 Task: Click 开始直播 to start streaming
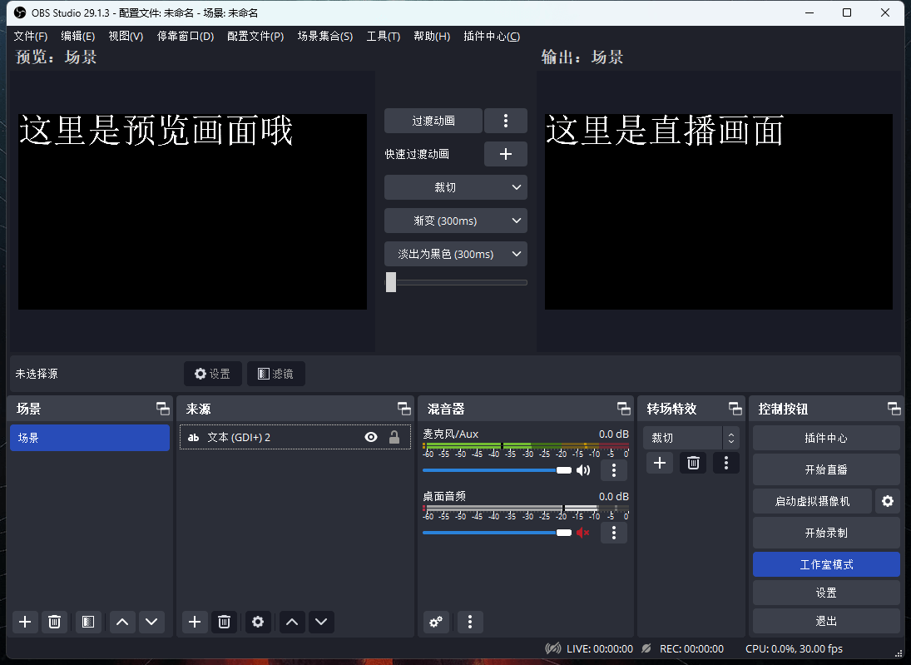coord(826,469)
